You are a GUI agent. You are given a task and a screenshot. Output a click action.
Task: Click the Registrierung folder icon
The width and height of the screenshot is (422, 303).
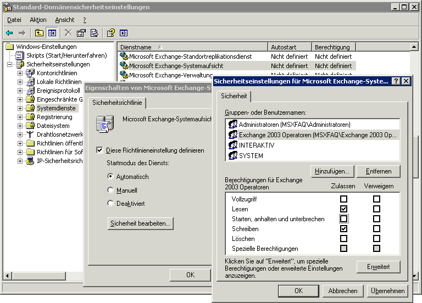click(30, 117)
